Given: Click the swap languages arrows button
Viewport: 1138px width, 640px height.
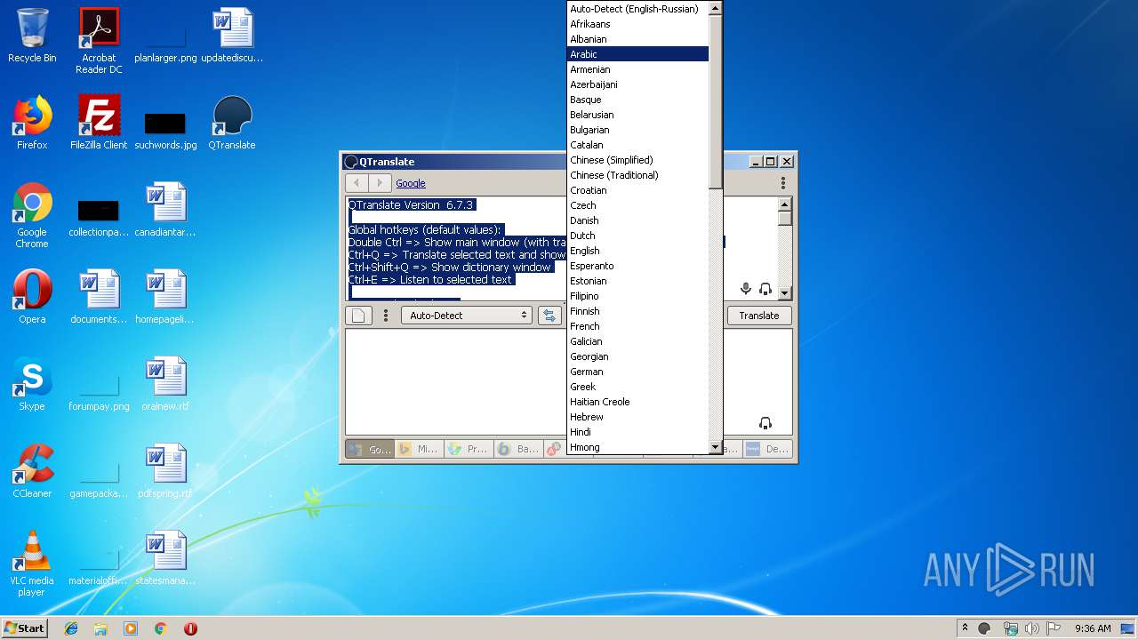Looking at the screenshot, I should point(549,316).
